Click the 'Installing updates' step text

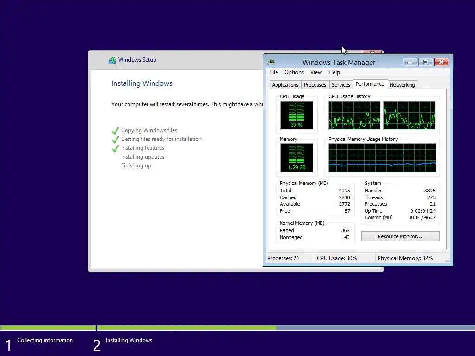(142, 157)
